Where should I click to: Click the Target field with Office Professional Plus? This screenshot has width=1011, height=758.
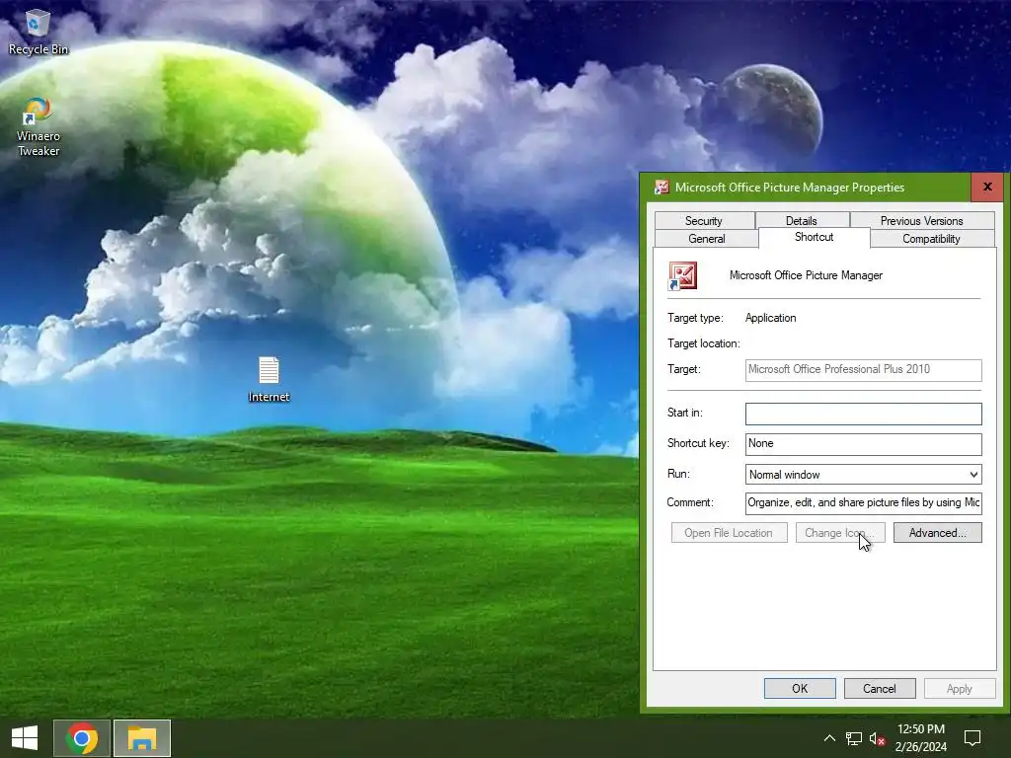point(863,370)
